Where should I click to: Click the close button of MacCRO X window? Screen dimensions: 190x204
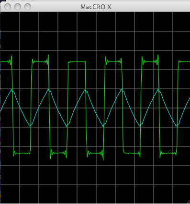click(8, 7)
